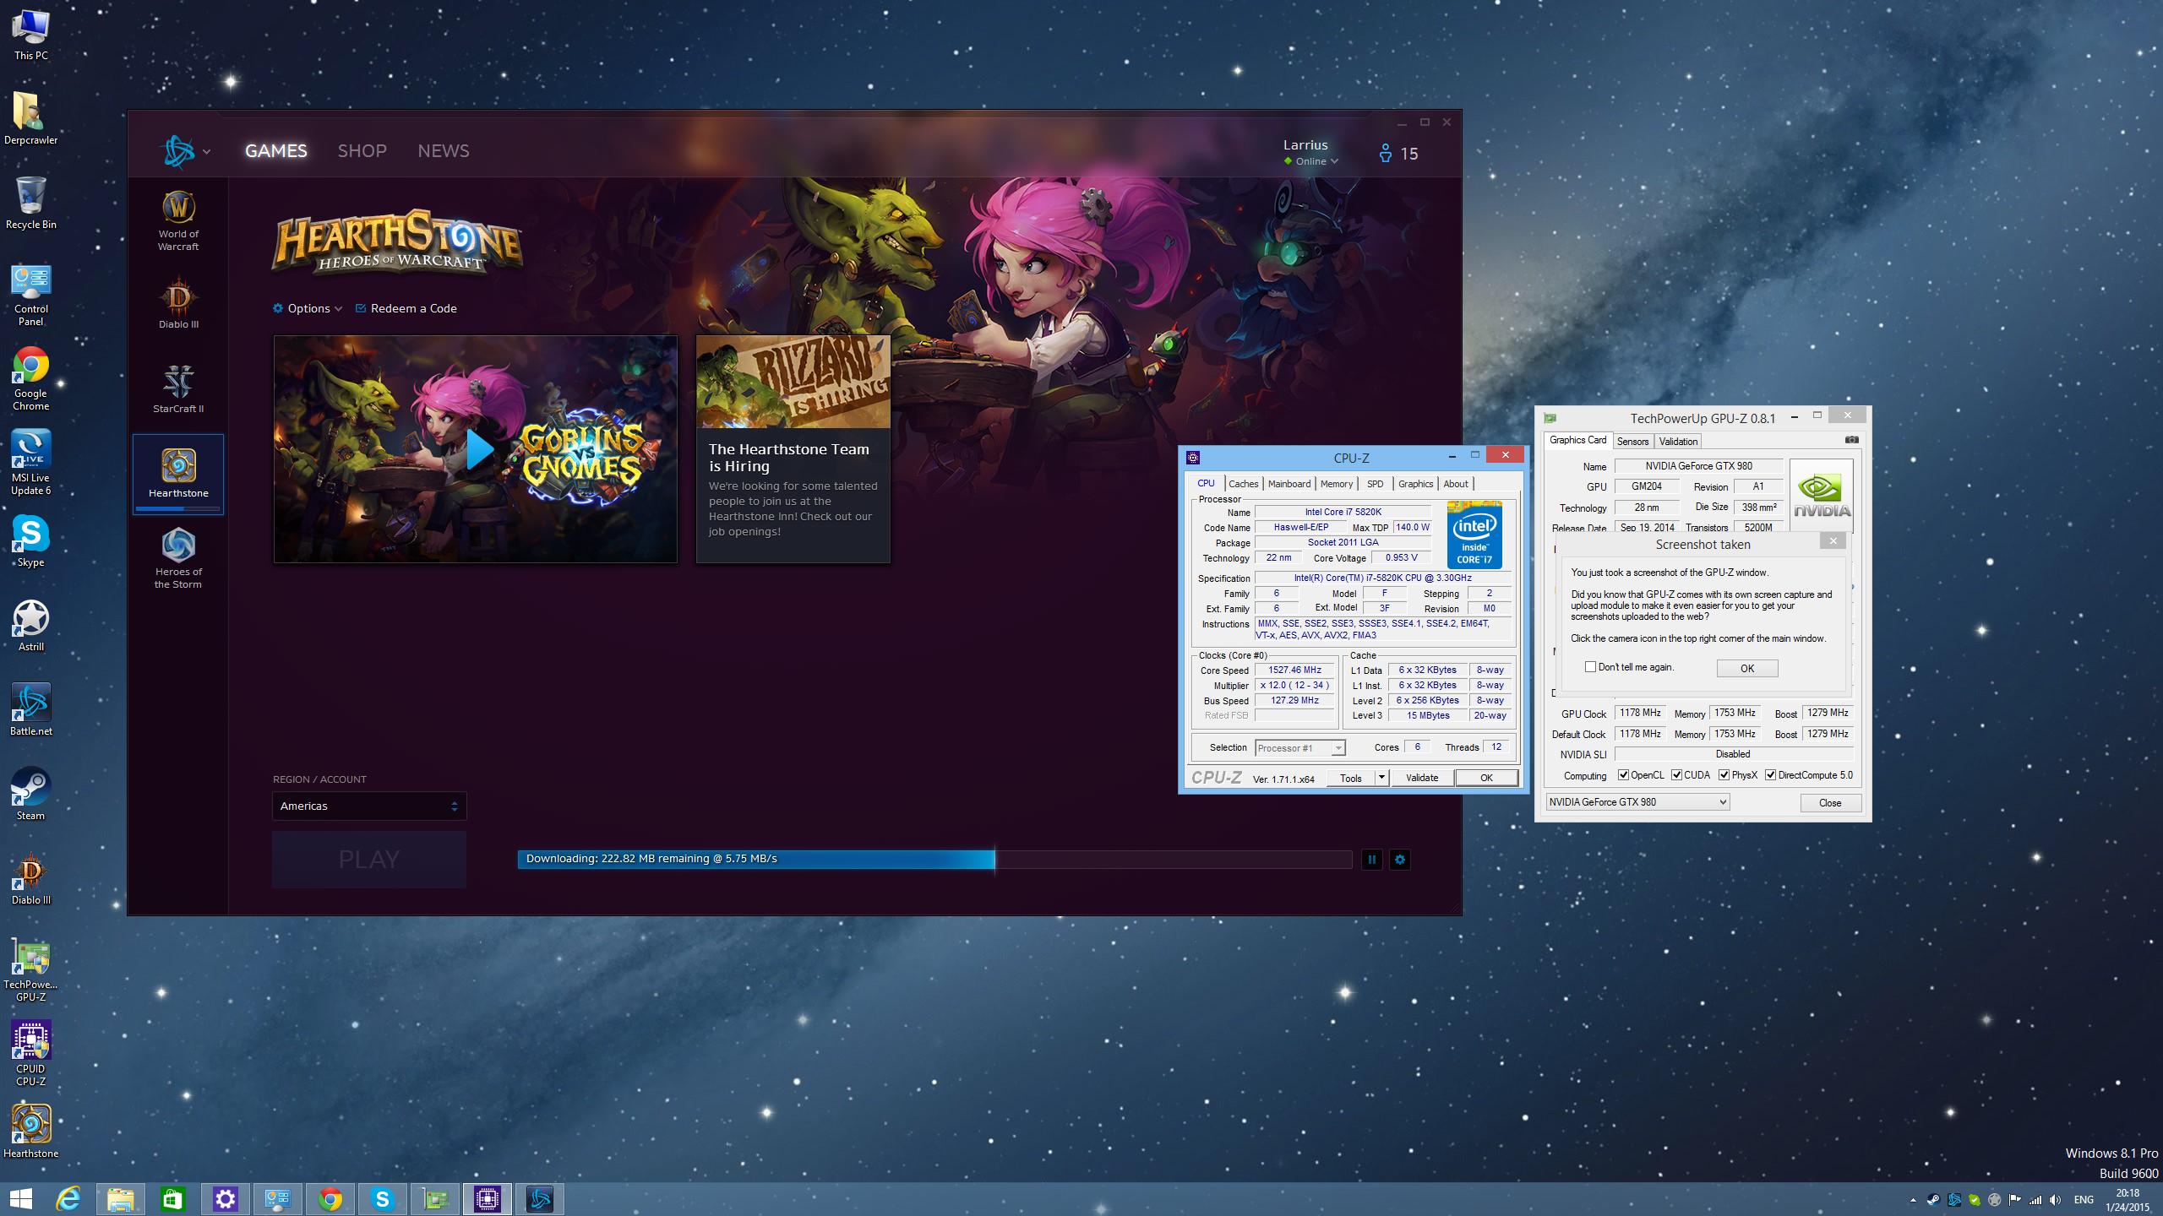Open the Battle.net logo menu
Image resolution: width=2163 pixels, height=1216 pixels.
pyautogui.click(x=186, y=152)
